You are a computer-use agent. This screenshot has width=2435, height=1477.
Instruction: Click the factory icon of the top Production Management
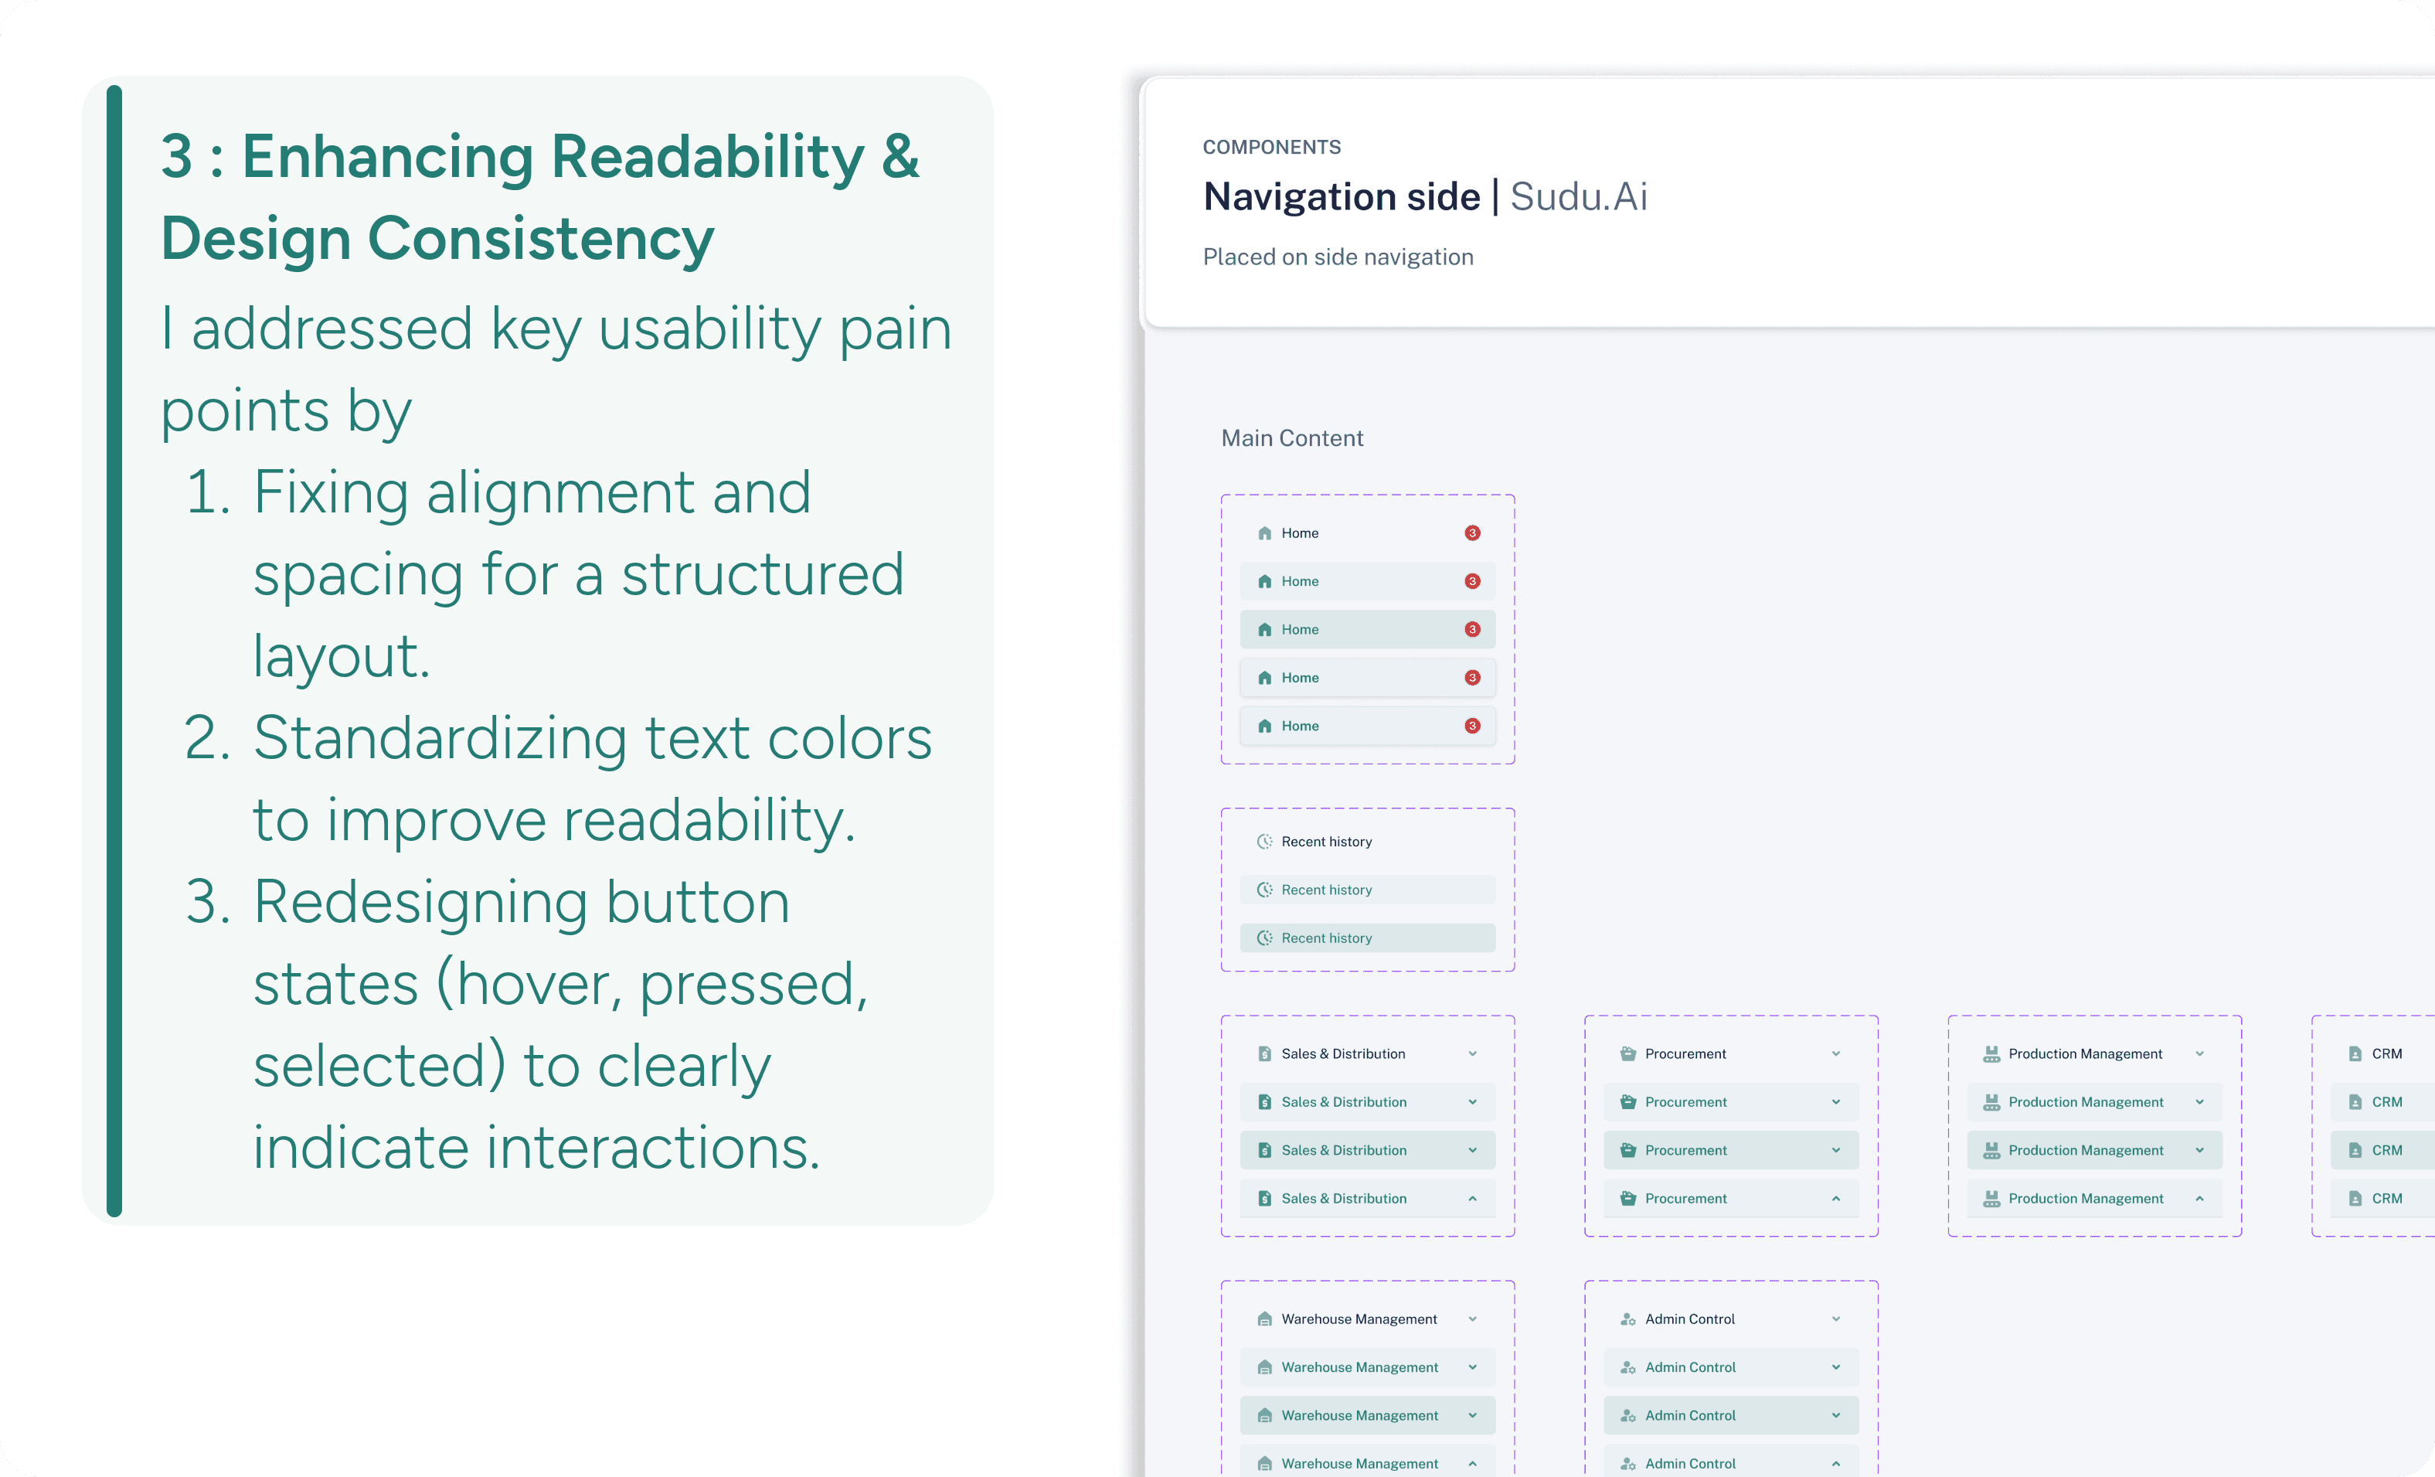[x=1991, y=1054]
